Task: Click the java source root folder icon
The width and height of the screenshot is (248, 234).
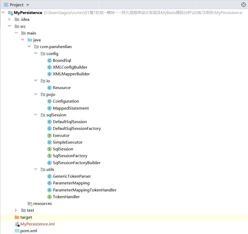Action: coord(30,40)
